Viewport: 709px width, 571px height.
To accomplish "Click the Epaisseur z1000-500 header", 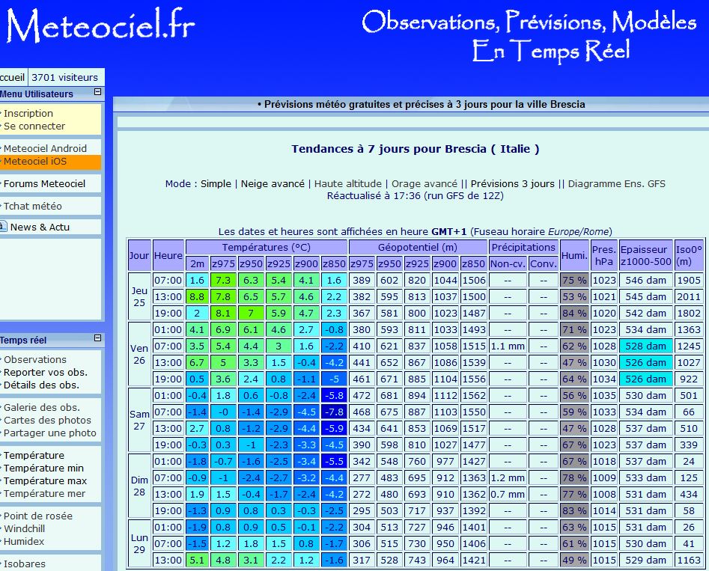I will pos(645,255).
